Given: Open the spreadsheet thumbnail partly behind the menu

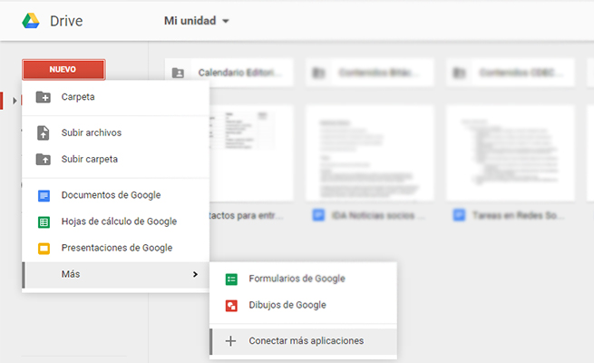Looking at the screenshot, I should (251, 153).
